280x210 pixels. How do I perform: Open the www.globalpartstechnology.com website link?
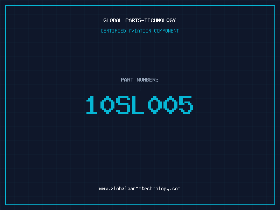click(x=140, y=189)
